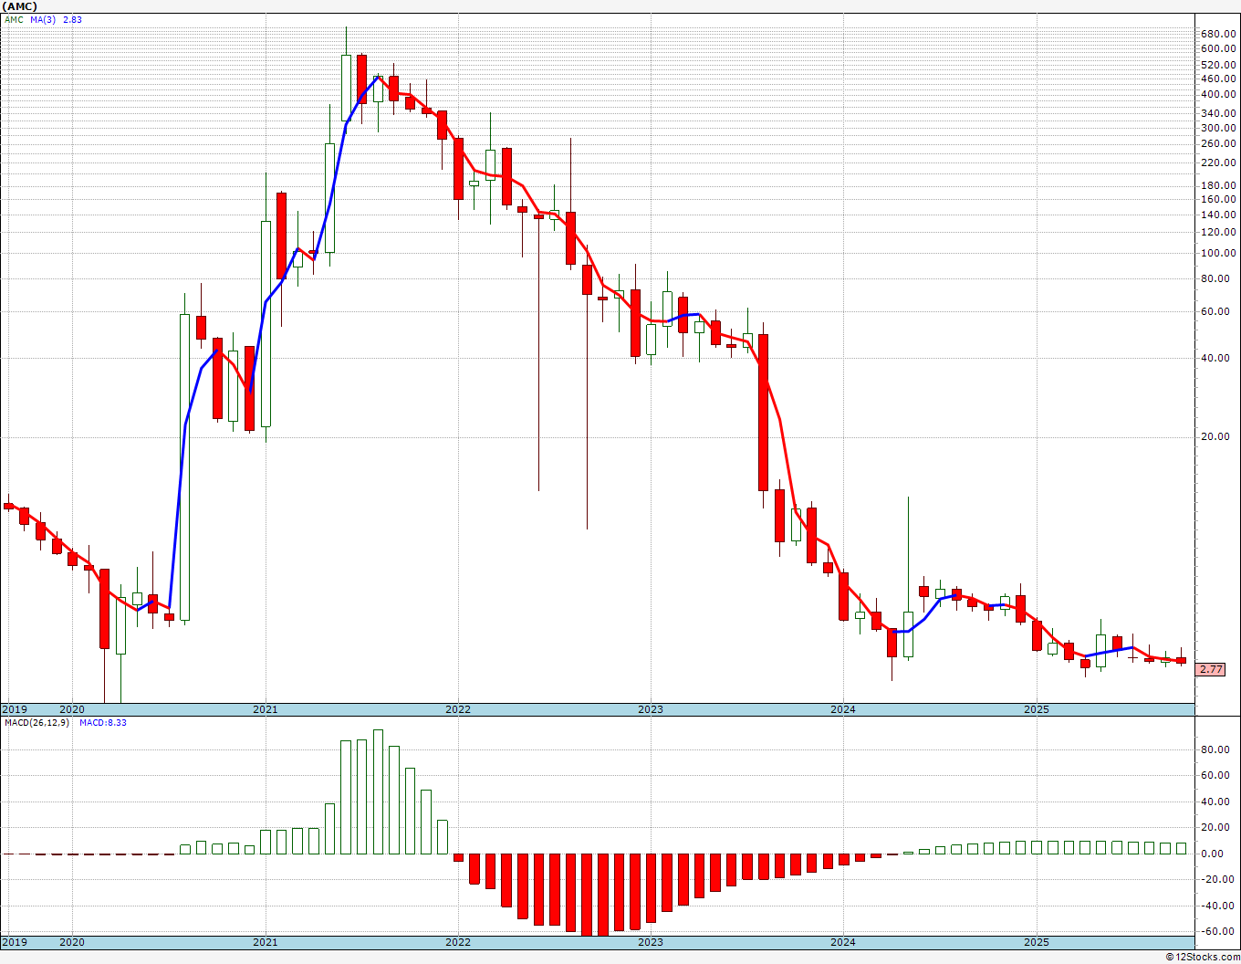Viewport: 1241px width, 964px height.
Task: Click 2020 on the MACD panel timeline
Action: 71,942
